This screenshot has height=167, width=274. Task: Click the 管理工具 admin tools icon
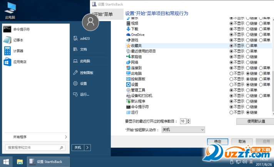128,90
